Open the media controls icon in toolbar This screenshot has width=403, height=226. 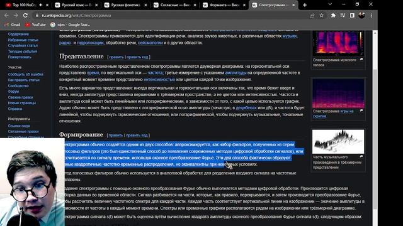[343, 15]
